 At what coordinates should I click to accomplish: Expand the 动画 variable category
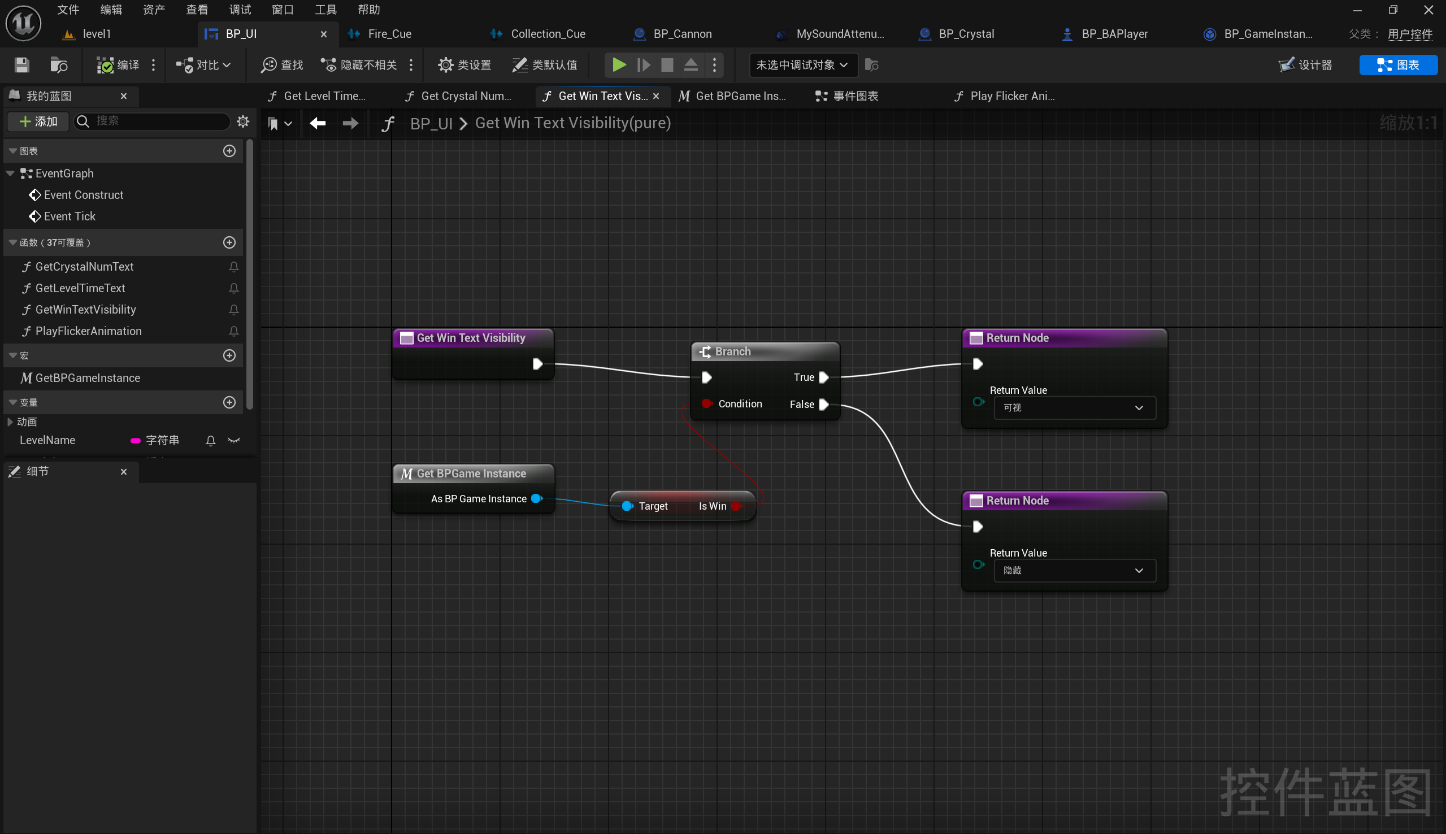[x=10, y=422]
